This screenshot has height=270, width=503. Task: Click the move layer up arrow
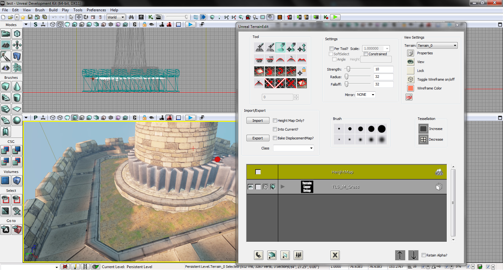[x=400, y=255]
